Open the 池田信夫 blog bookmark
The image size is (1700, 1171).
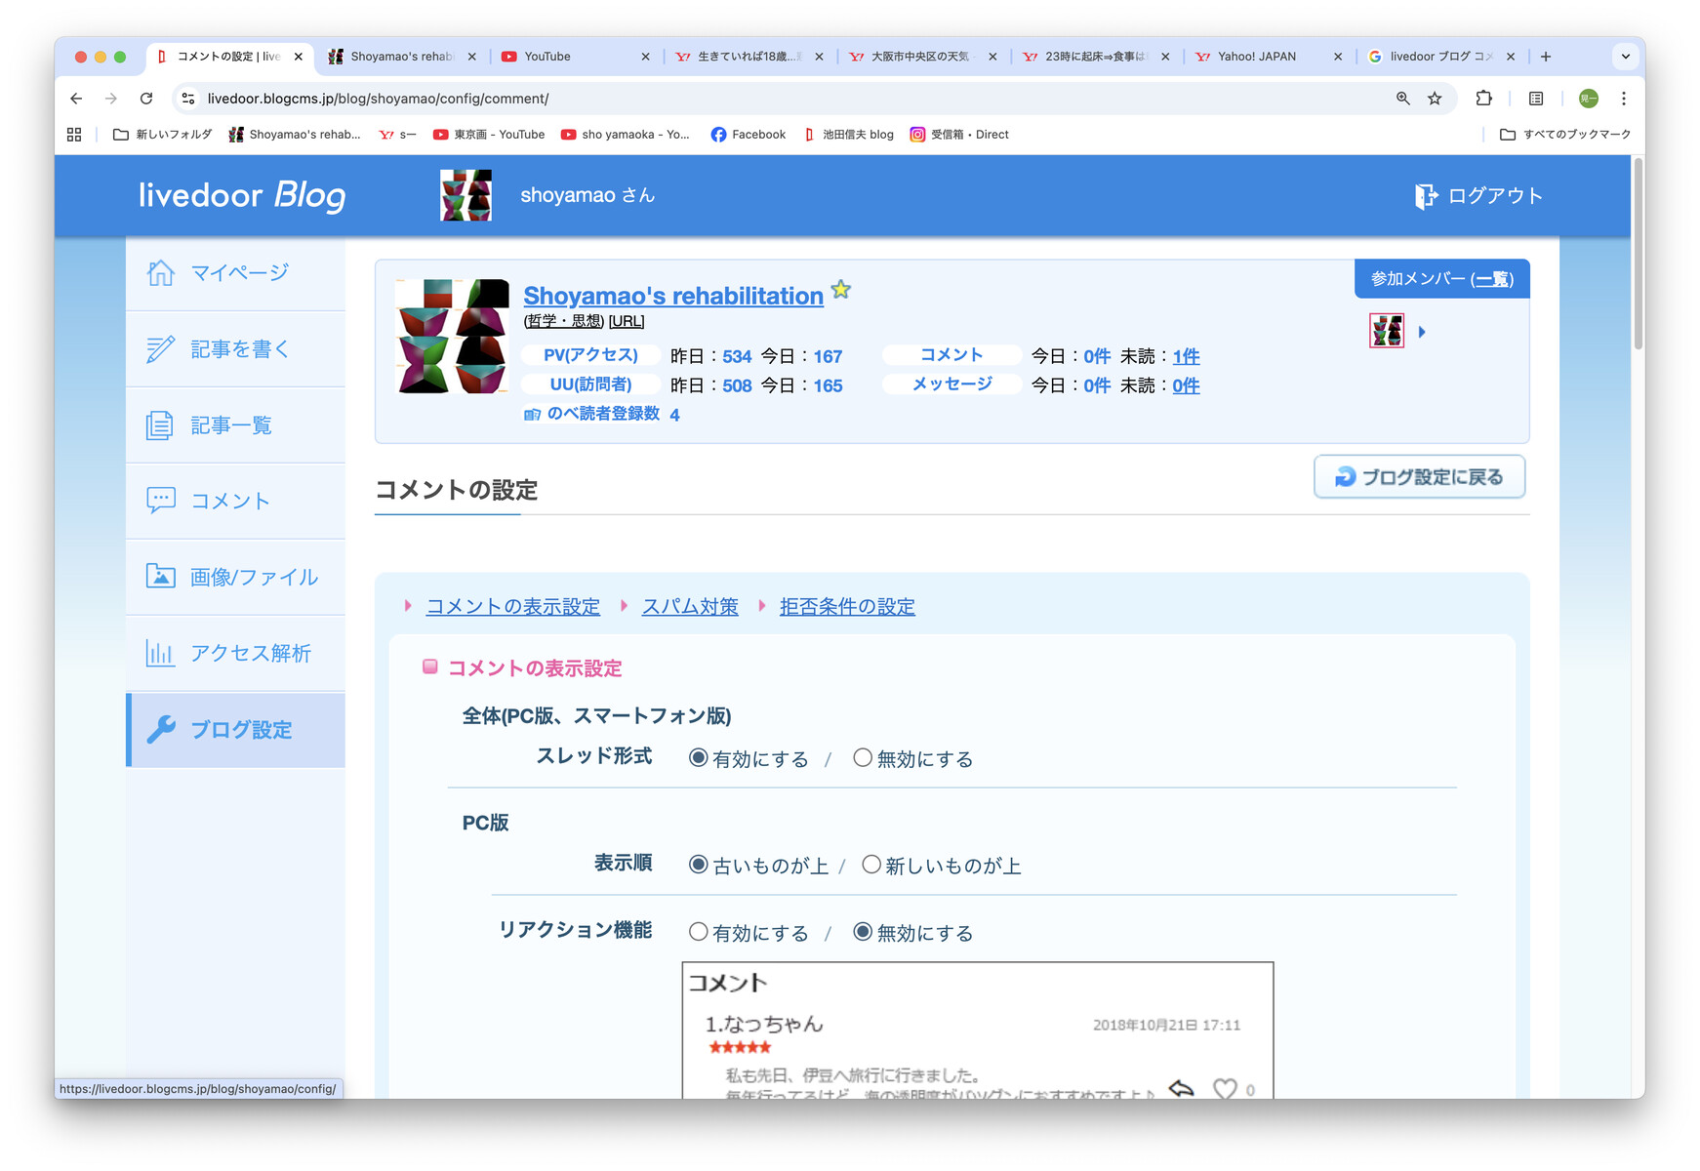(x=848, y=135)
